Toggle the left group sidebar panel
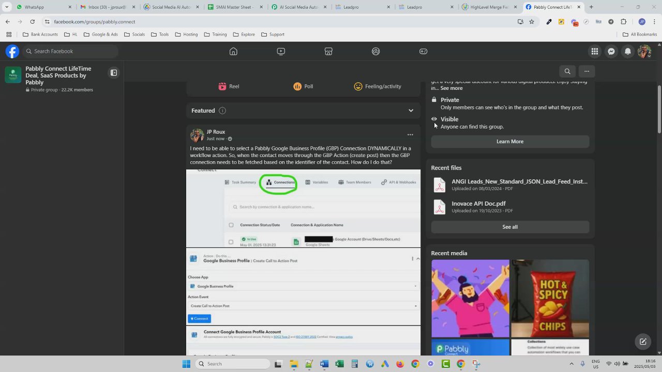The width and height of the screenshot is (662, 372). click(x=114, y=73)
